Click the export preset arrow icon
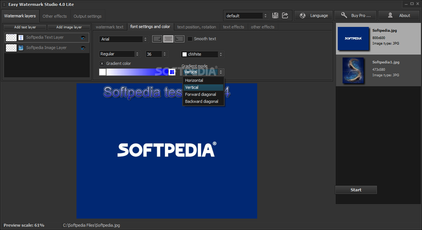The height and width of the screenshot is (230, 422). (x=285, y=15)
